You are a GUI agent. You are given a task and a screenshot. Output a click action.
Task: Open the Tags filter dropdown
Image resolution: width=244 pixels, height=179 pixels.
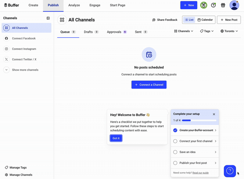(x=207, y=31)
